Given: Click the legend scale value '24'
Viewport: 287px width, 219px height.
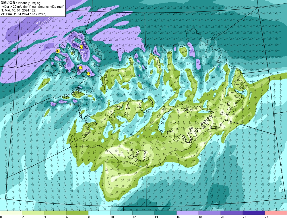Looking at the screenshot, I should (x=267, y=217).
